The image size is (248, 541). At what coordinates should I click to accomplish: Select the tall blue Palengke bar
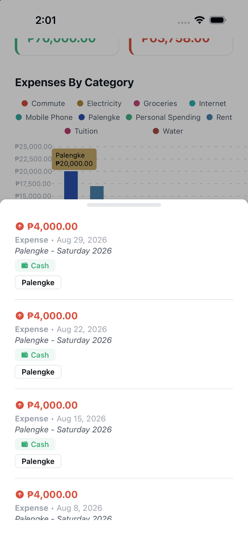point(71,185)
